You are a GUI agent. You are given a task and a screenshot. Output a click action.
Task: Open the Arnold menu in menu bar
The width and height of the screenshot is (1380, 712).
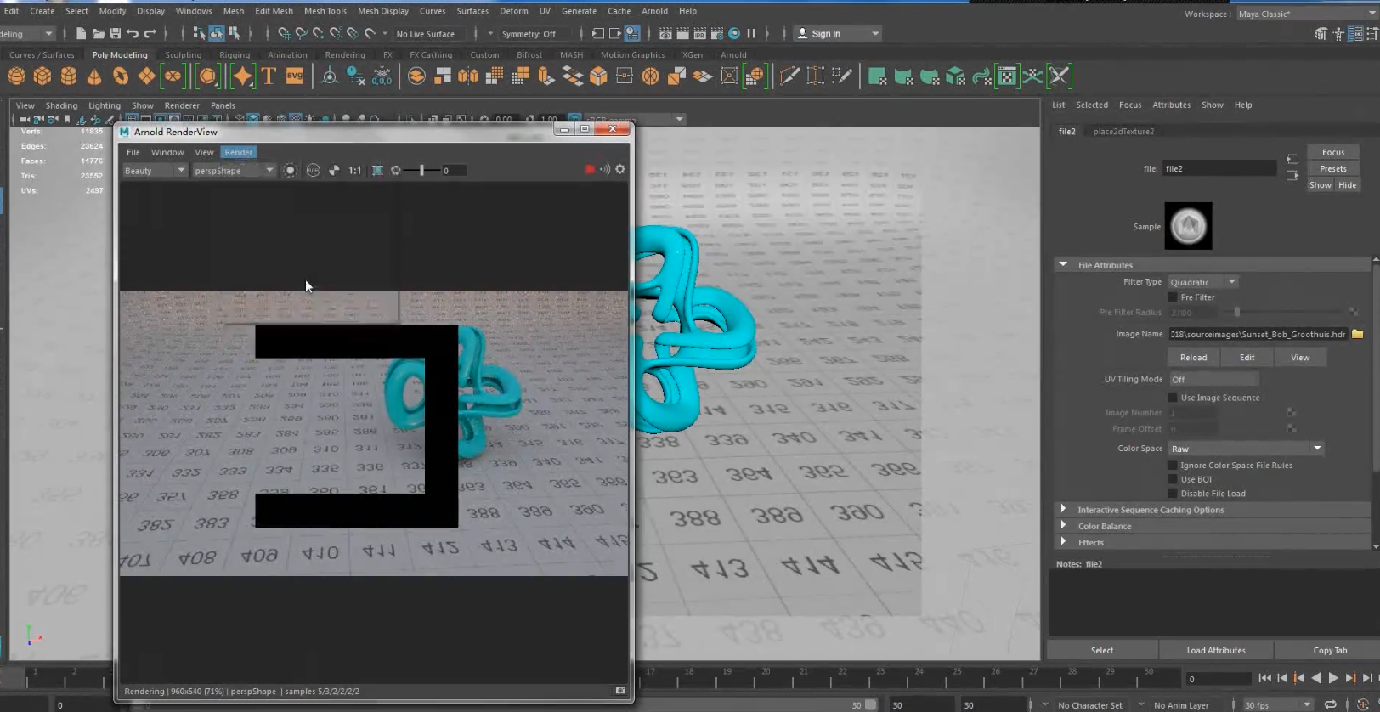coord(654,11)
